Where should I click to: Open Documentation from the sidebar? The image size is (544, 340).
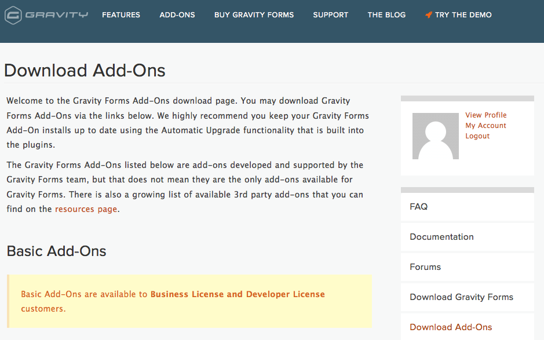pos(441,237)
